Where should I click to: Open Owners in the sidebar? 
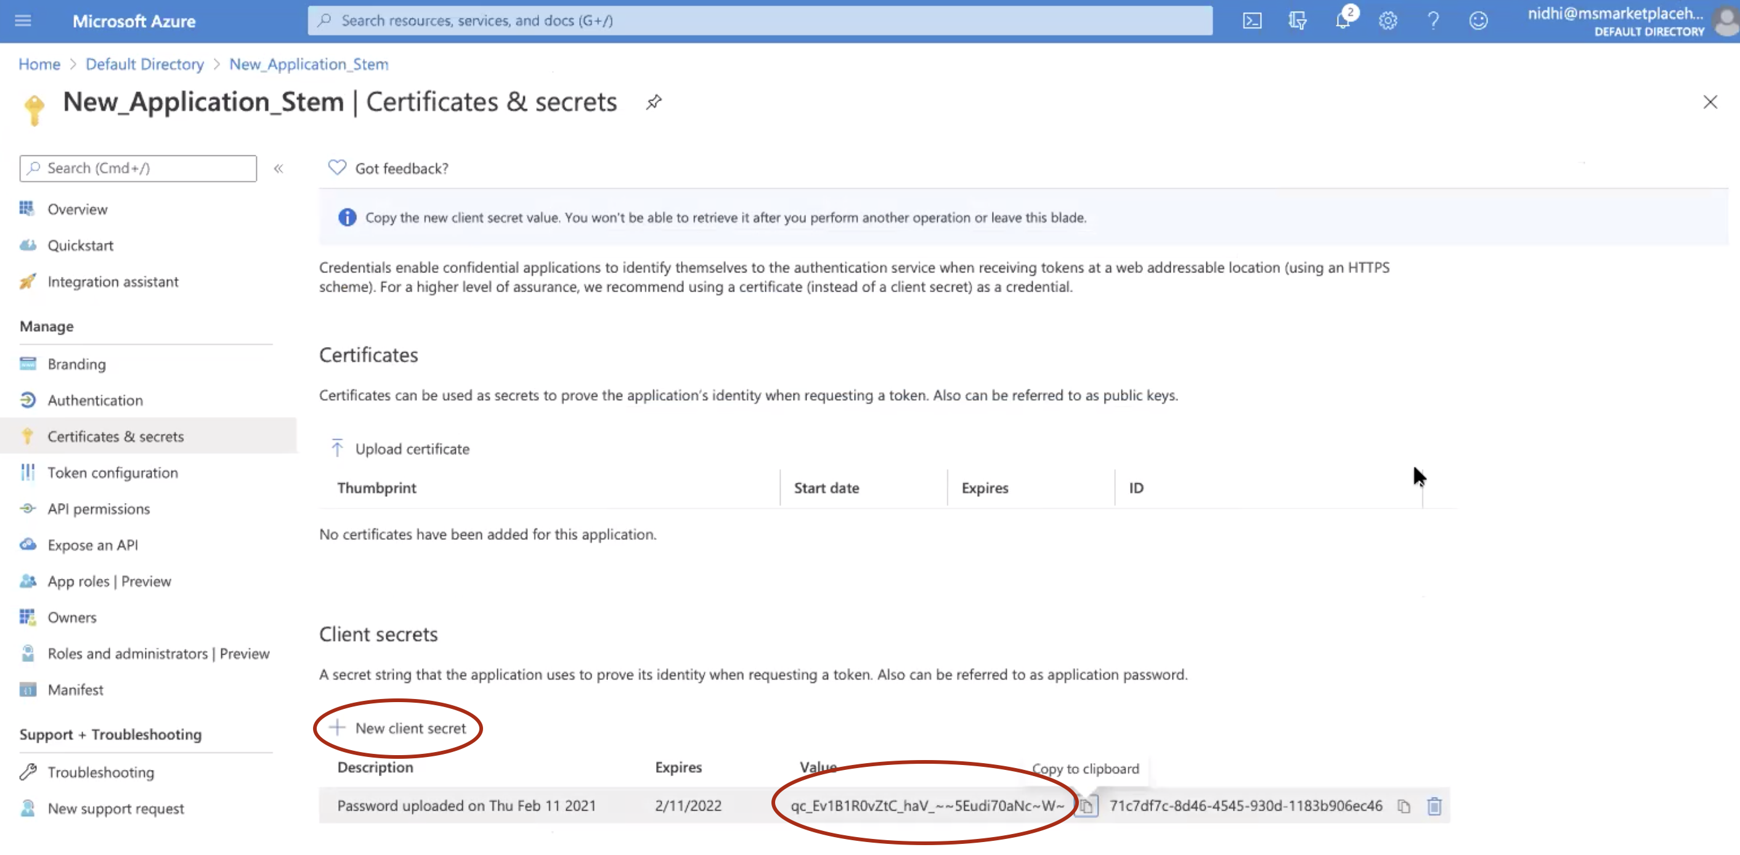(x=71, y=618)
